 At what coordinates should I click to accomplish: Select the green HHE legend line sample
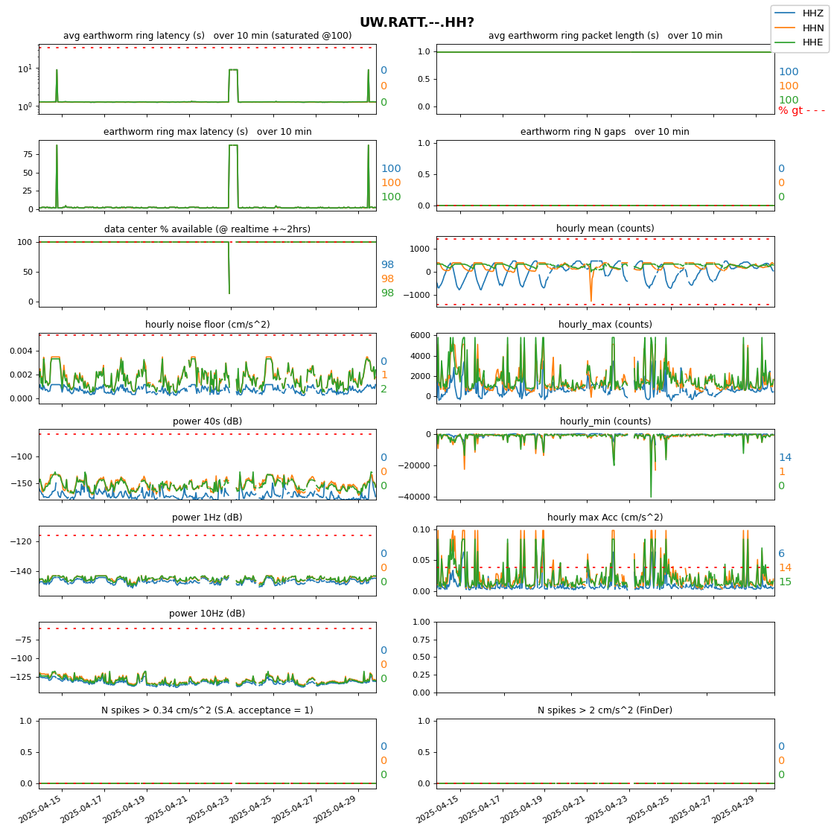point(785,42)
